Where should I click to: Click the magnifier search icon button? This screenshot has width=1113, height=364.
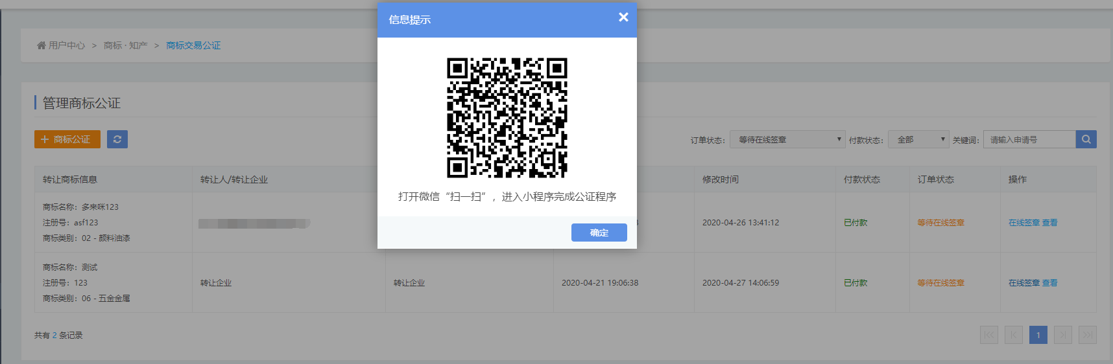[1086, 139]
